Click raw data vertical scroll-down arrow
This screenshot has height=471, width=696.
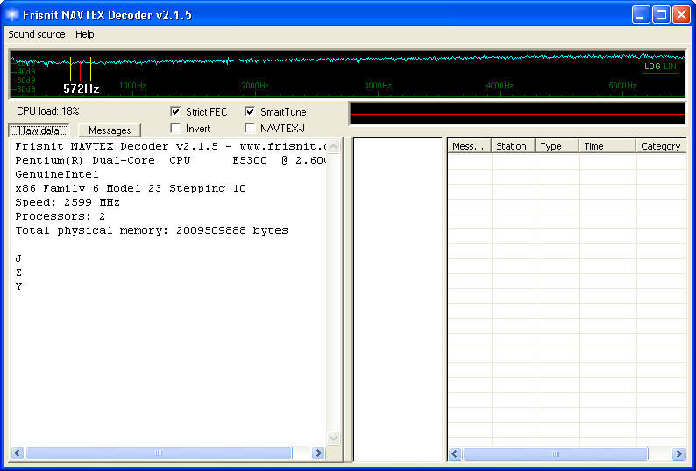click(x=334, y=439)
